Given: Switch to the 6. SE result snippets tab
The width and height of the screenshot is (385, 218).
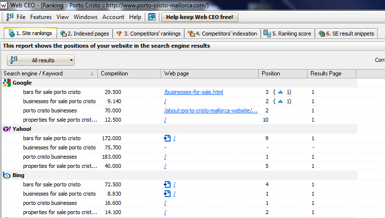Looking at the screenshot, I should pyautogui.click(x=346, y=34).
